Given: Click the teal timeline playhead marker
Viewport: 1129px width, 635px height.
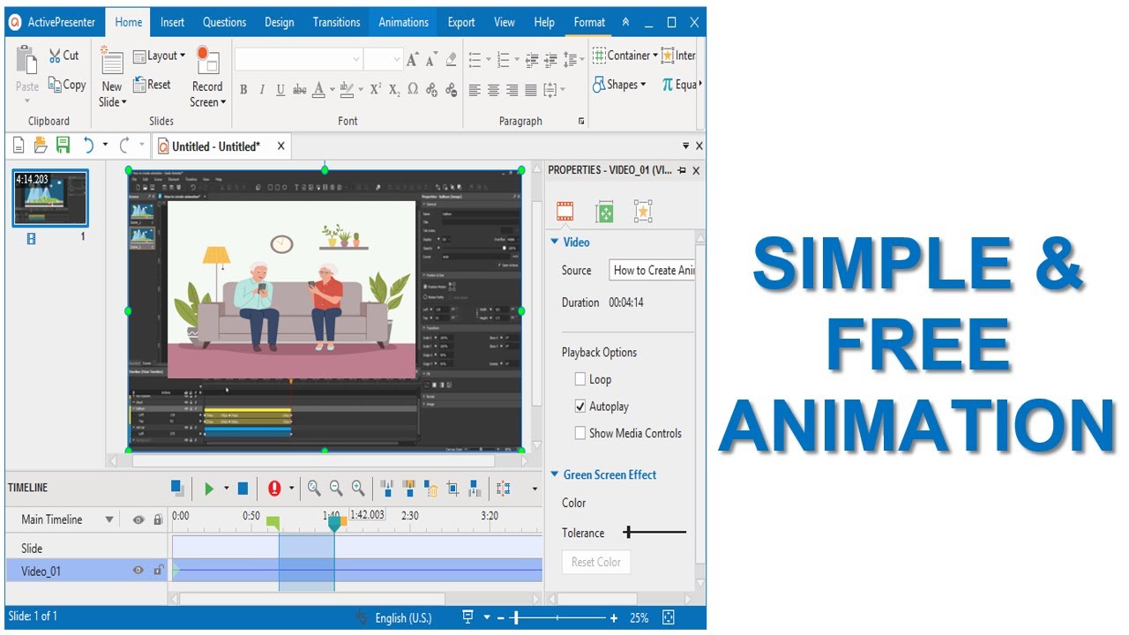Looking at the screenshot, I should [334, 523].
